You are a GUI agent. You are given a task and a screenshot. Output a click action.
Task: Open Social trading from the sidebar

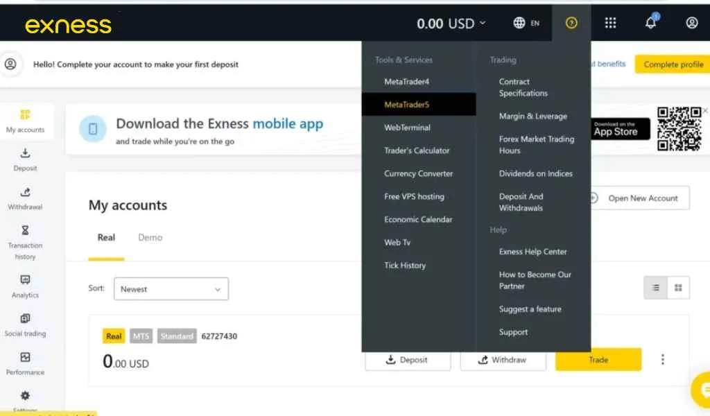(x=25, y=324)
